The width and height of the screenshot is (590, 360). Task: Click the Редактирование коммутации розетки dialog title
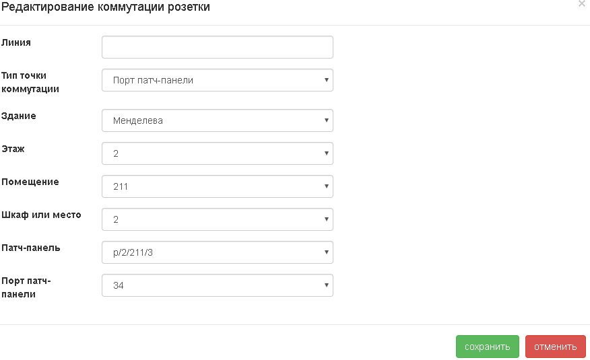[106, 7]
